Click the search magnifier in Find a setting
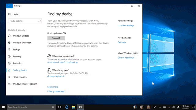The image size is (196, 110). tap(40, 21)
